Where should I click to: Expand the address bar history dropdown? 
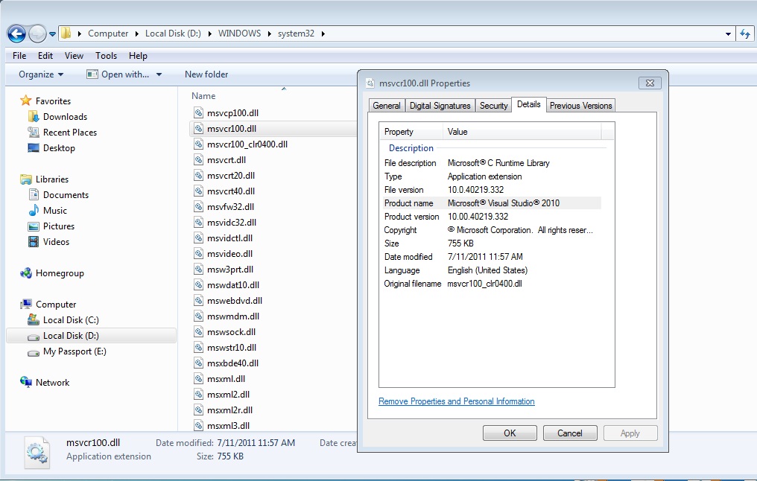click(727, 34)
